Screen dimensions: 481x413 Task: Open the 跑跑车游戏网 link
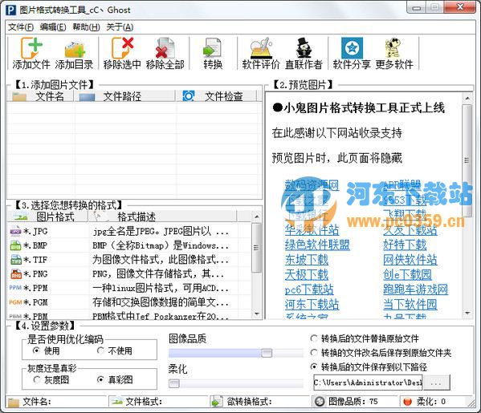click(x=415, y=290)
